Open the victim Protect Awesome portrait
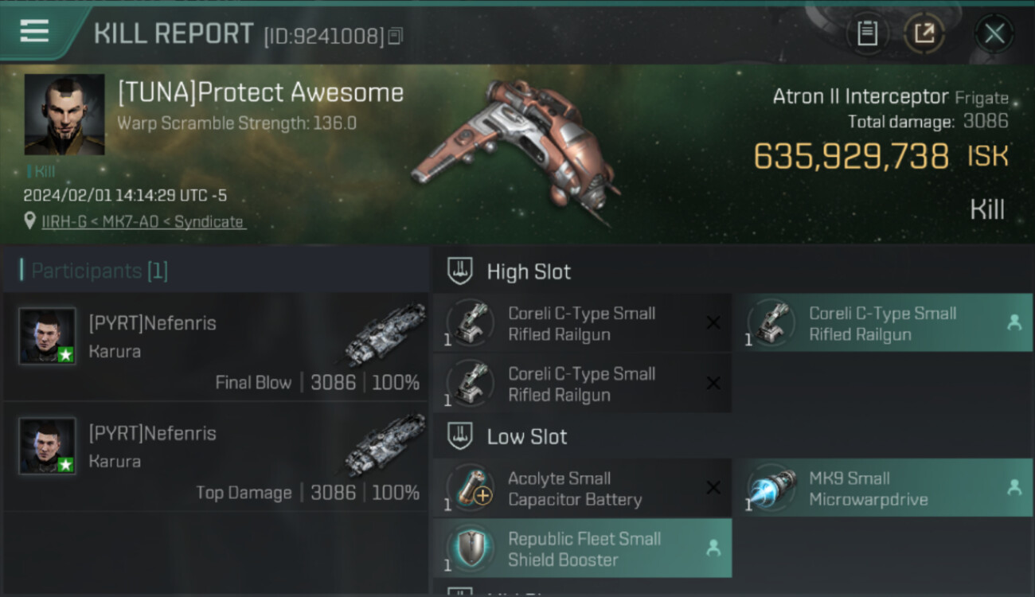Viewport: 1035px width, 597px height. [64, 115]
